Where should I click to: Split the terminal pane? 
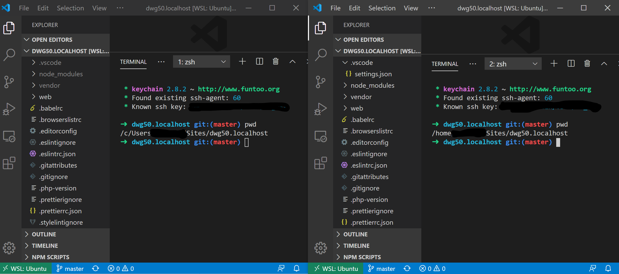(259, 61)
